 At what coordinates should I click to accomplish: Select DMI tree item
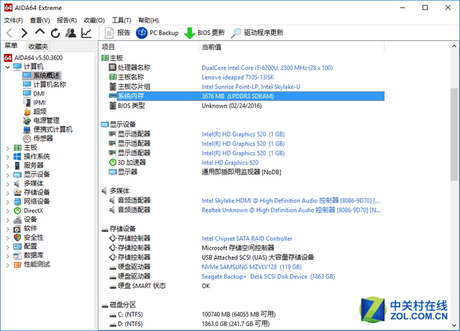[39, 94]
